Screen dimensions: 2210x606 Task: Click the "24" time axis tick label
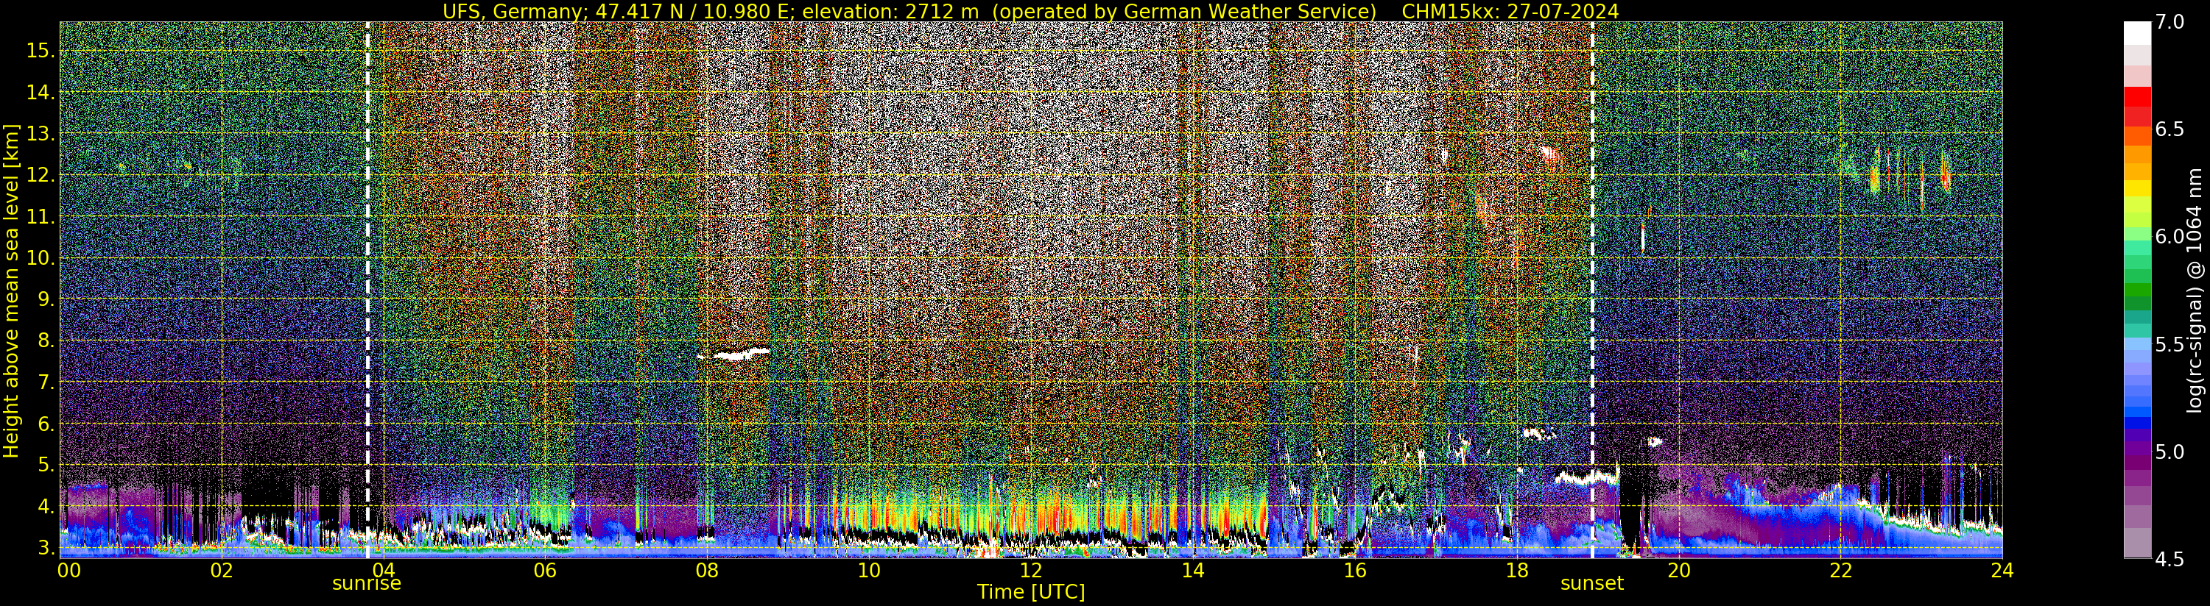[x=2002, y=570]
